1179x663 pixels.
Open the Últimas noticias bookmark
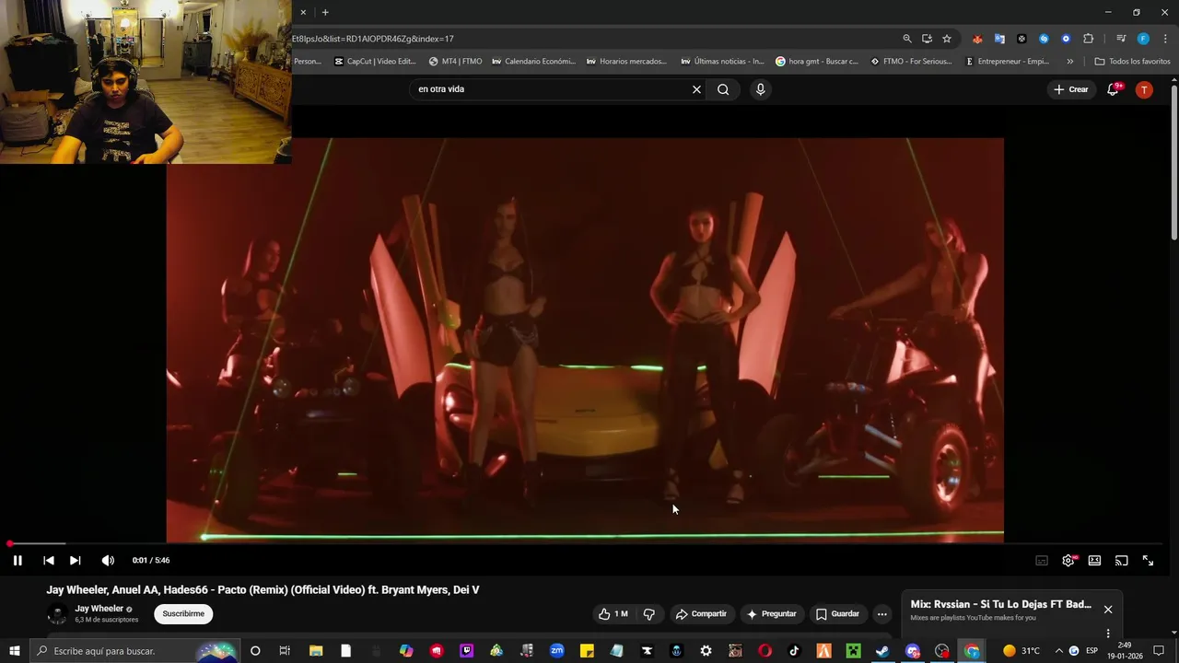pyautogui.click(x=722, y=62)
